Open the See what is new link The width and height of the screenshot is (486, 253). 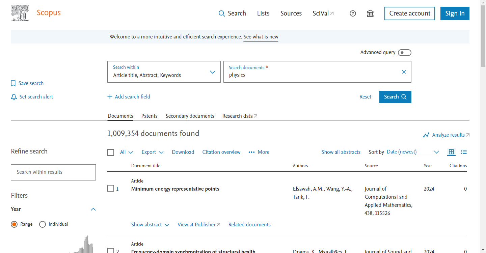pyautogui.click(x=261, y=37)
